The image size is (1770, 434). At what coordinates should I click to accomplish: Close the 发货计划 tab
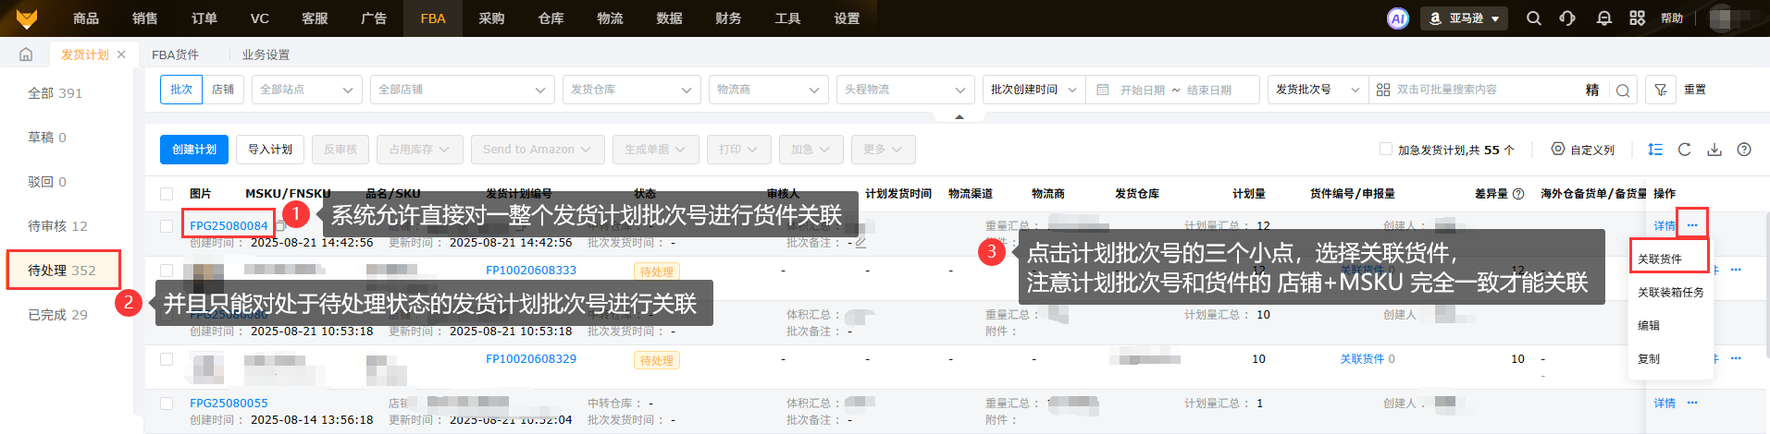121,54
